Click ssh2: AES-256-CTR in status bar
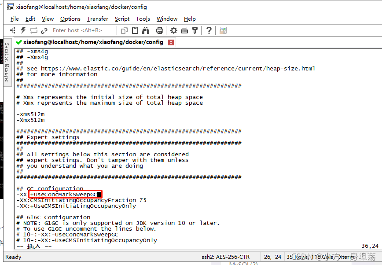 pyautogui.click(x=225, y=257)
